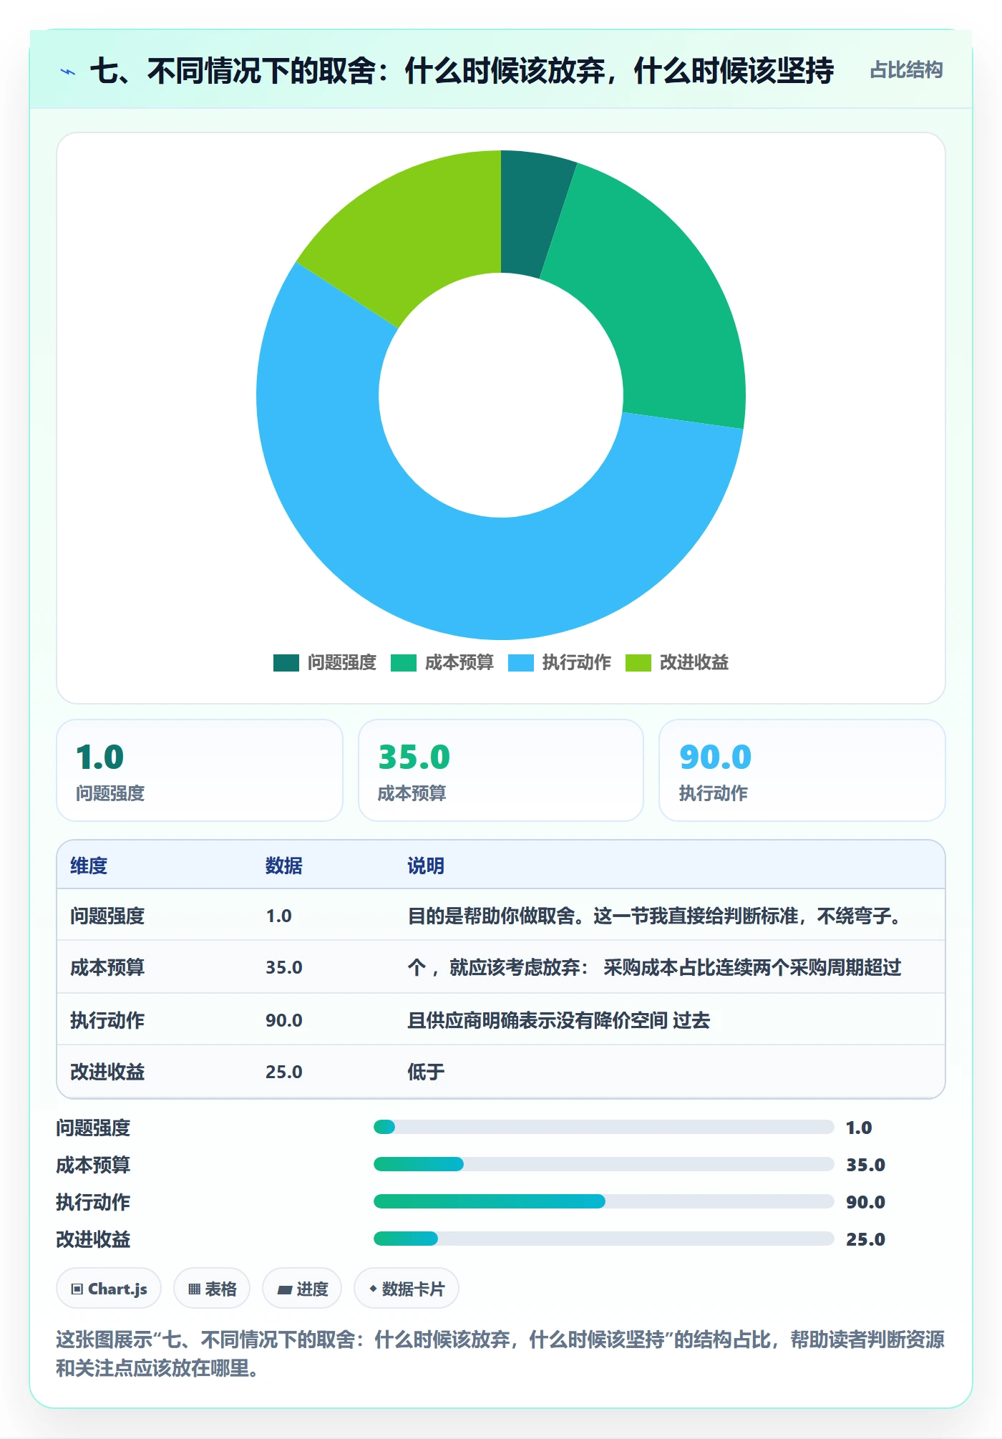This screenshot has height=1439, width=1002.
Task: Toggle the 执行动作 legend entry
Action: (x=559, y=663)
